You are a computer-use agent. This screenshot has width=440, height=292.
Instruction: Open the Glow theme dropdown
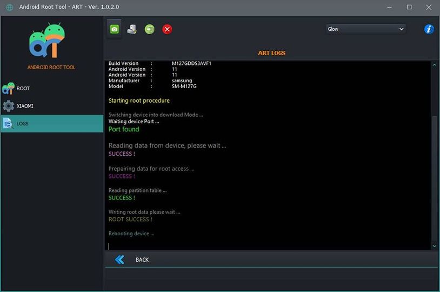coord(365,29)
